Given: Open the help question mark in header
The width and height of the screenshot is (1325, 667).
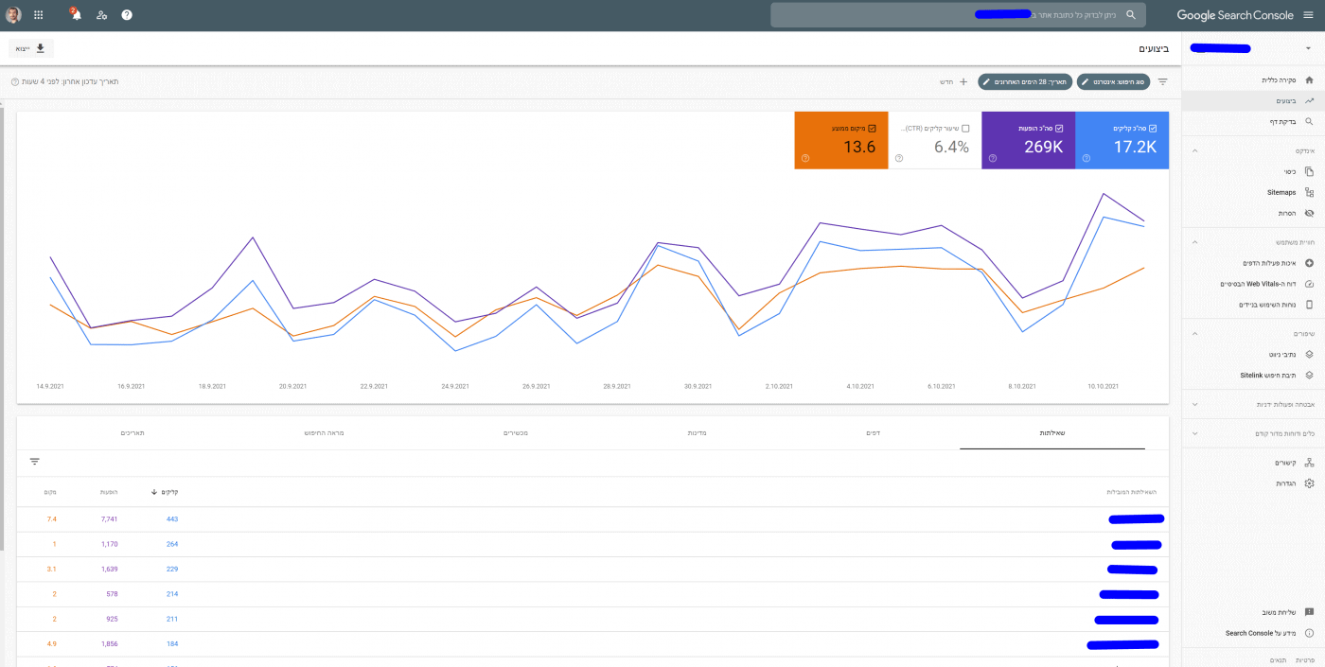Looking at the screenshot, I should click(x=127, y=15).
